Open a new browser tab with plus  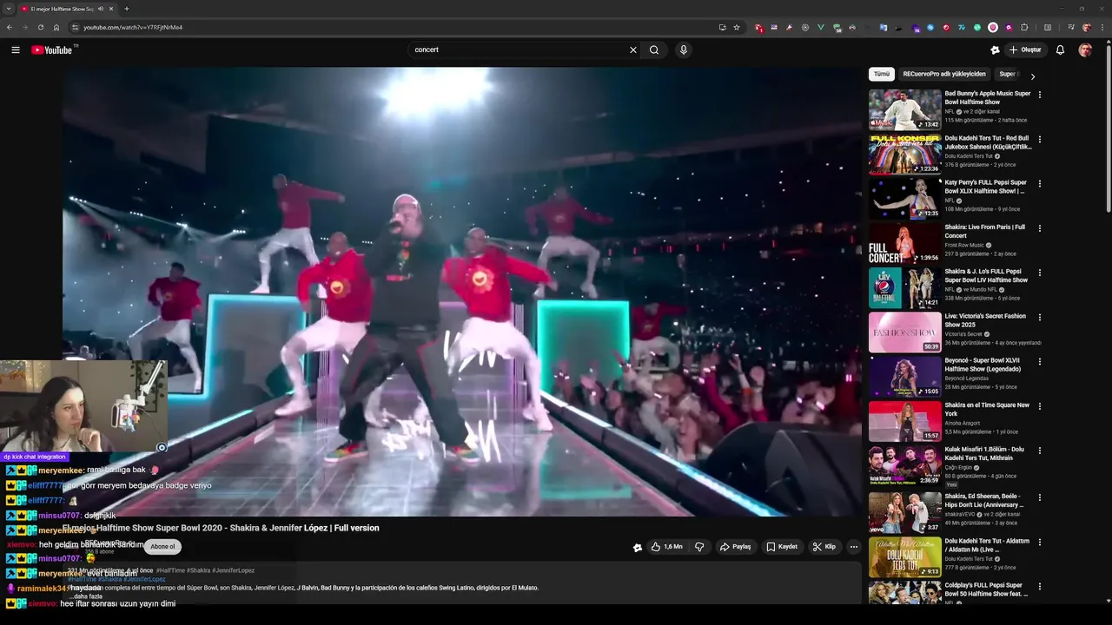pos(127,9)
